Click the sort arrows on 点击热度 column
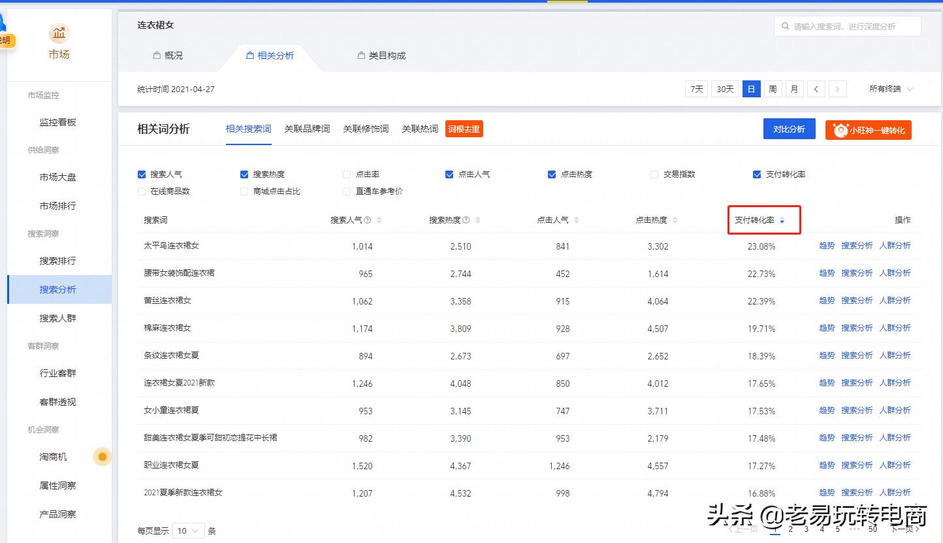Image resolution: width=943 pixels, height=543 pixels. coord(674,221)
